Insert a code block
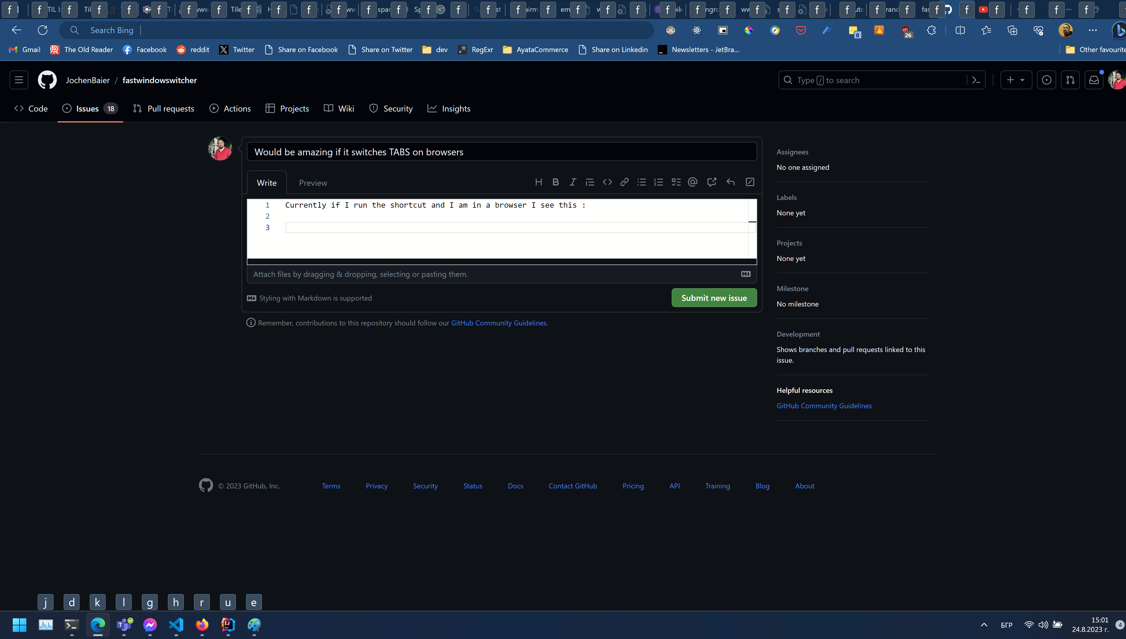Screen dimensions: 1126x639 (607, 182)
